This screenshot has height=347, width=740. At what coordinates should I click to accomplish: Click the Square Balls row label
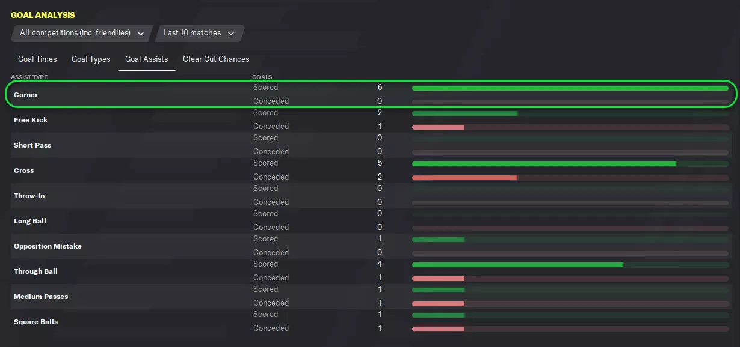pos(35,322)
